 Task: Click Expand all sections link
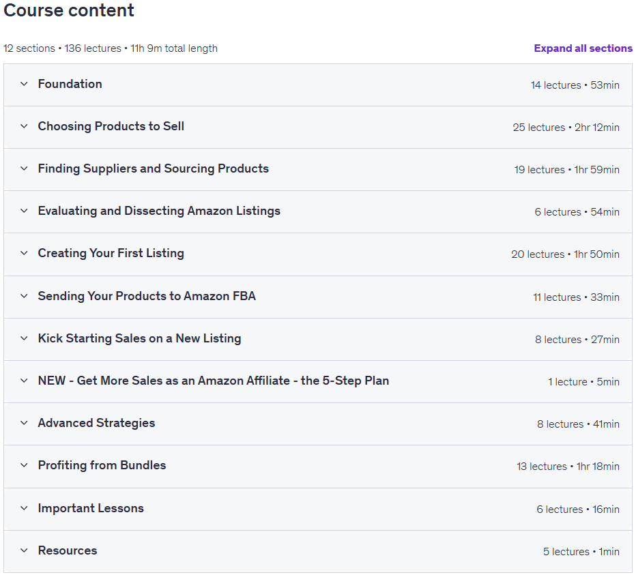click(x=583, y=48)
